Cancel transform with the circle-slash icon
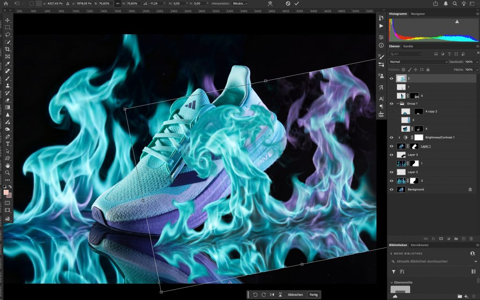The height and width of the screenshot is (300, 480). coord(288,3)
